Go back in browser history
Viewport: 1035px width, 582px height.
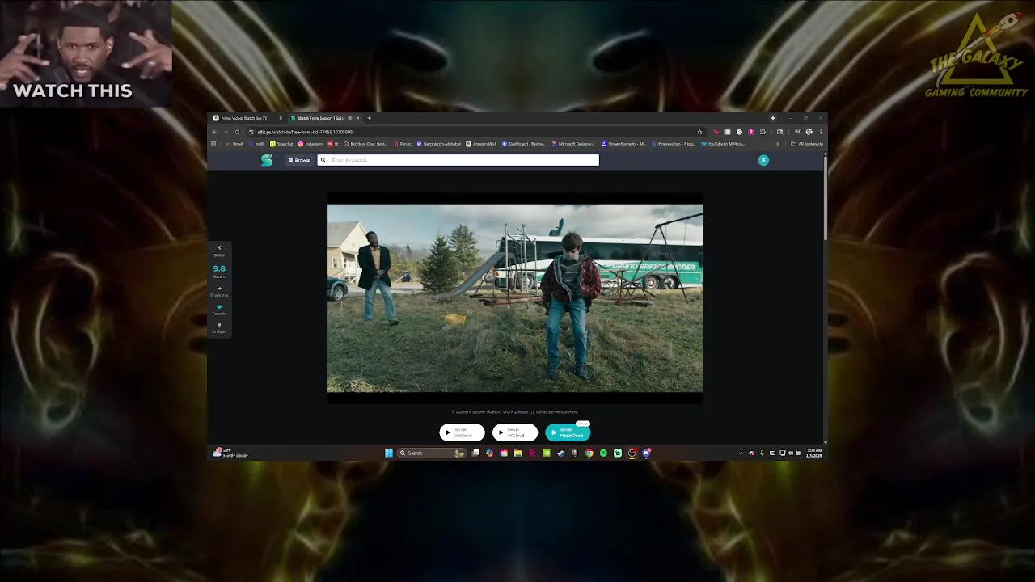[214, 132]
